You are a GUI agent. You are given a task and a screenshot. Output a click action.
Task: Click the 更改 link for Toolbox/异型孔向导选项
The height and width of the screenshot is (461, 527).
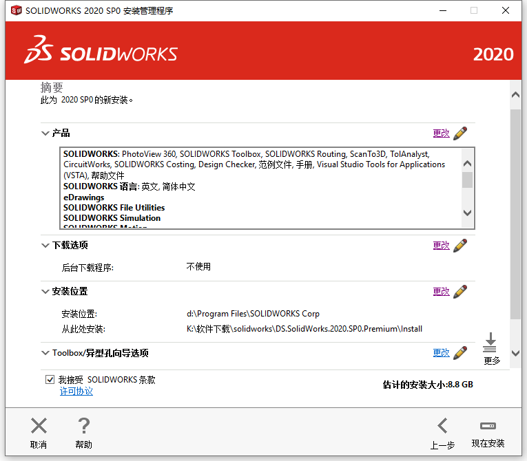pyautogui.click(x=442, y=353)
